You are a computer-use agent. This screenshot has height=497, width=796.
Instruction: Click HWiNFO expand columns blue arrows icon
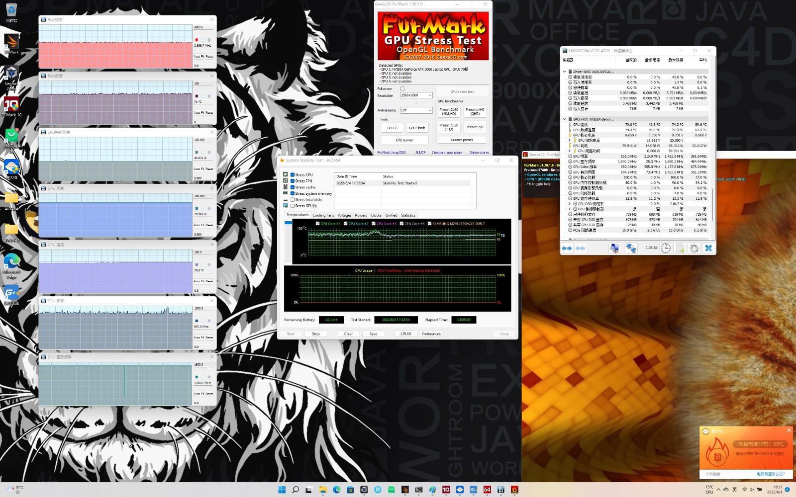[567, 248]
